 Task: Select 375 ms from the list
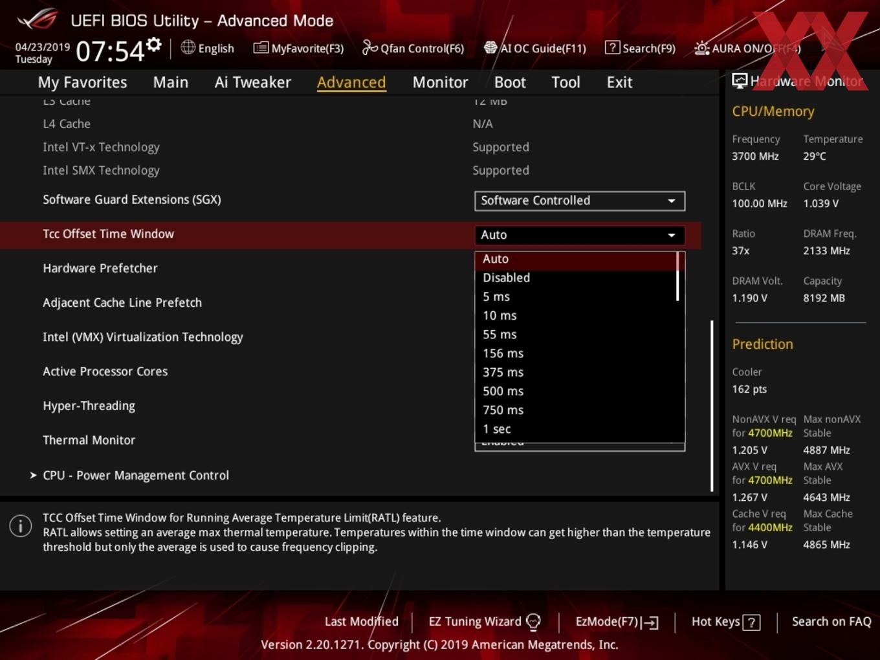click(x=576, y=372)
